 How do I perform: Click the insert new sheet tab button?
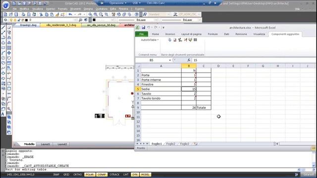pos(196,144)
